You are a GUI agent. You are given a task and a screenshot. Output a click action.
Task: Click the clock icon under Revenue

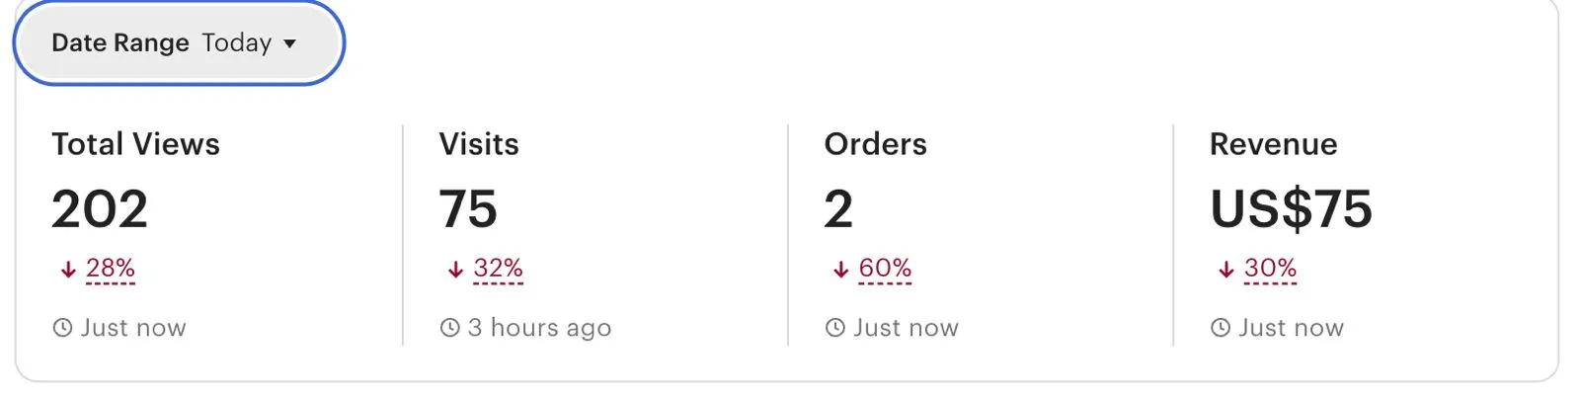point(1221,328)
